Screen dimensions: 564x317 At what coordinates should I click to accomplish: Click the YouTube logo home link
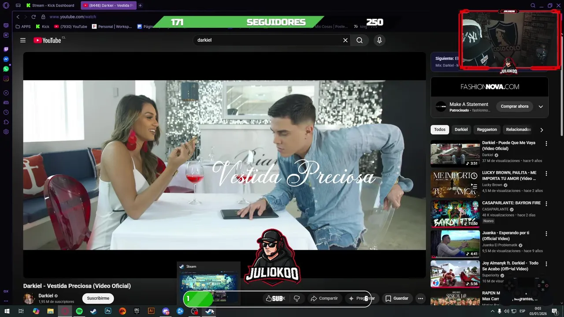(x=47, y=40)
